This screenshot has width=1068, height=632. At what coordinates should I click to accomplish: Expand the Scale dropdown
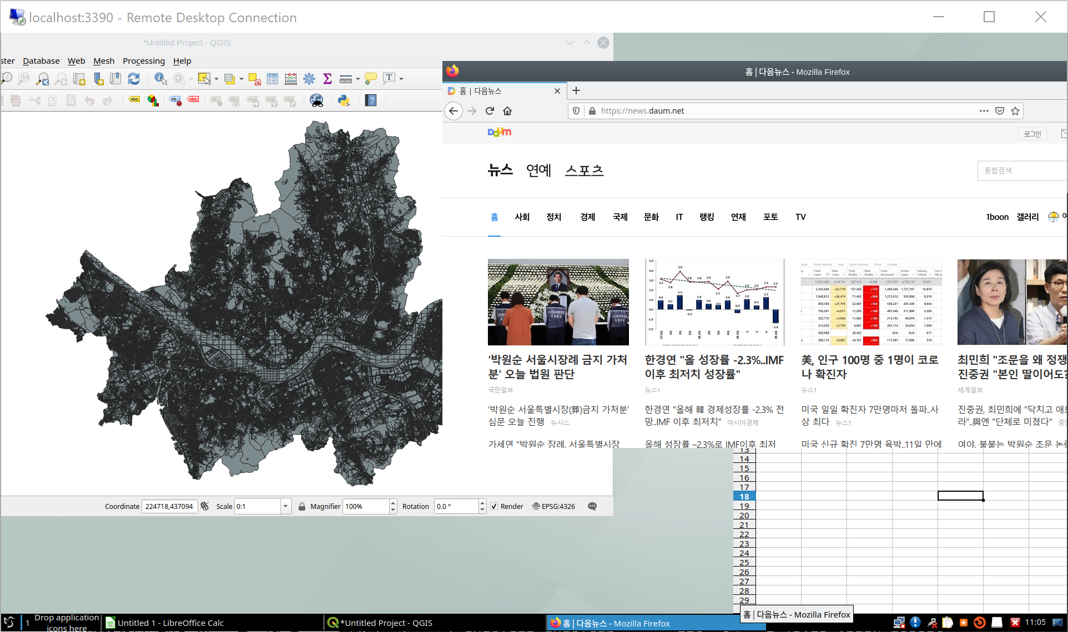click(x=285, y=506)
